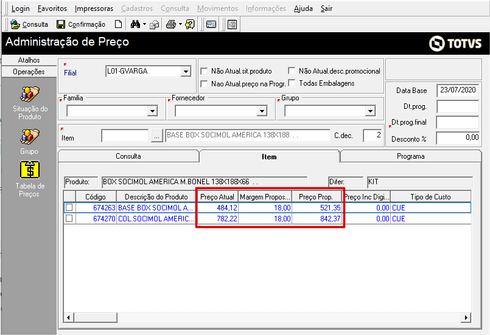490x335 pixels.
Task: Click the calendar toolbar icon
Action: [x=232, y=24]
